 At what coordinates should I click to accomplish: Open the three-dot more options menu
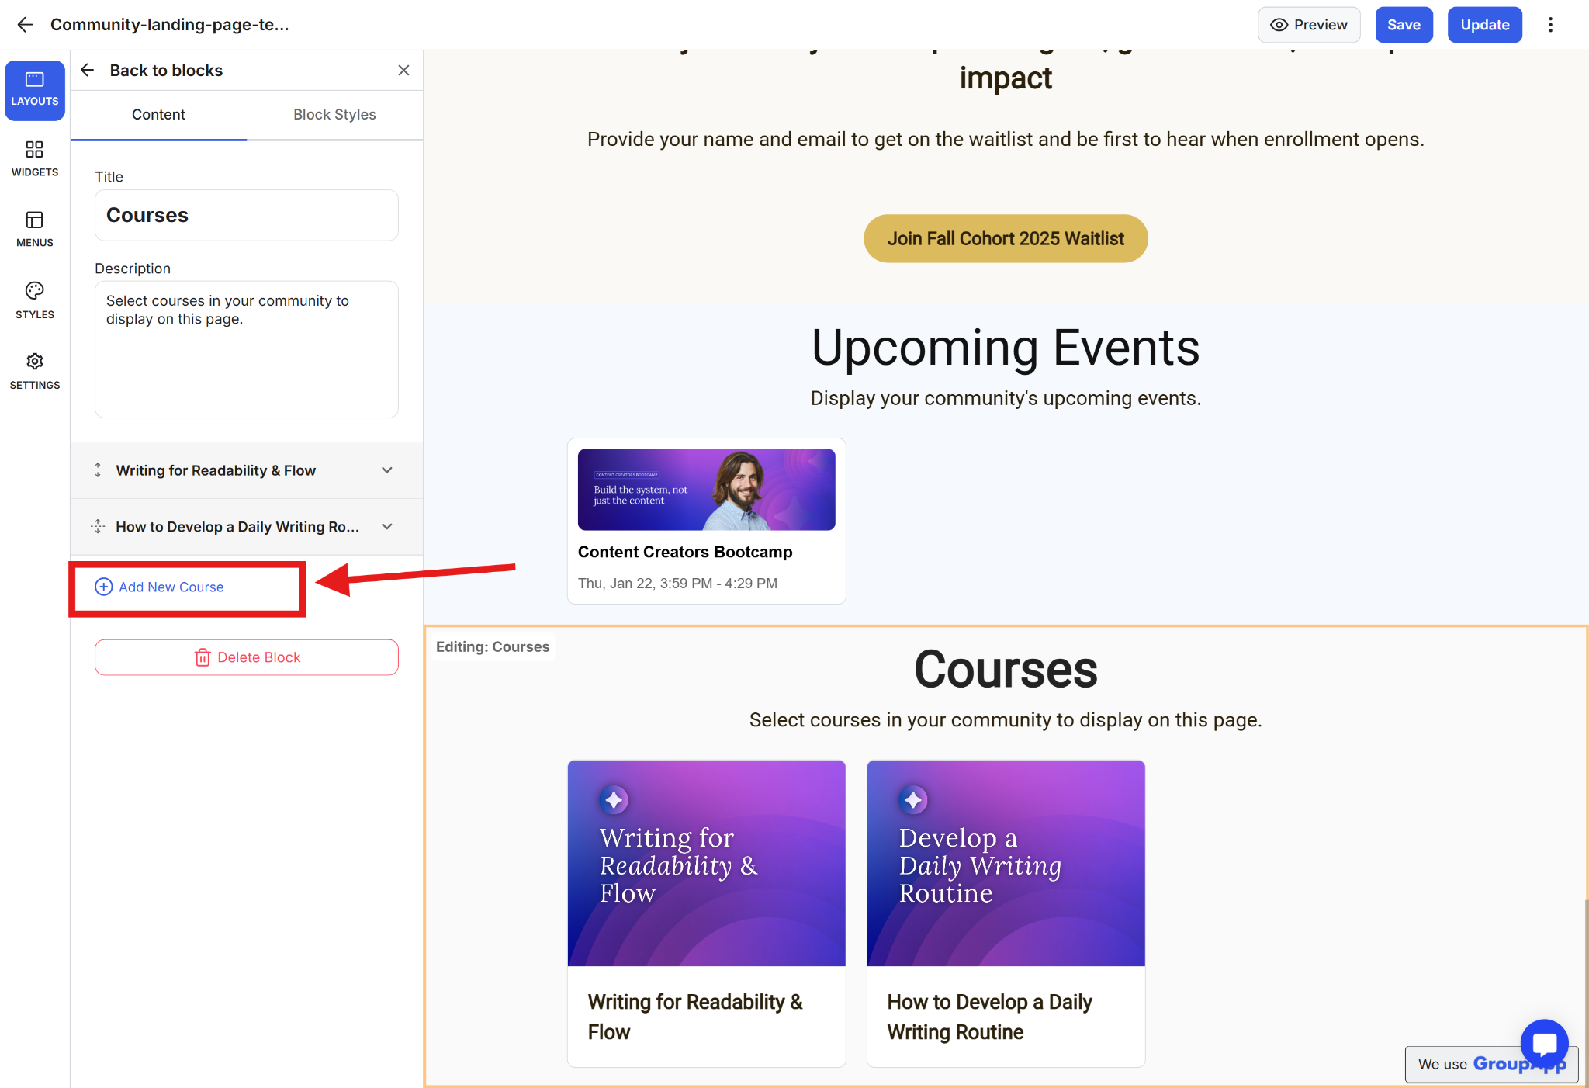1550,25
